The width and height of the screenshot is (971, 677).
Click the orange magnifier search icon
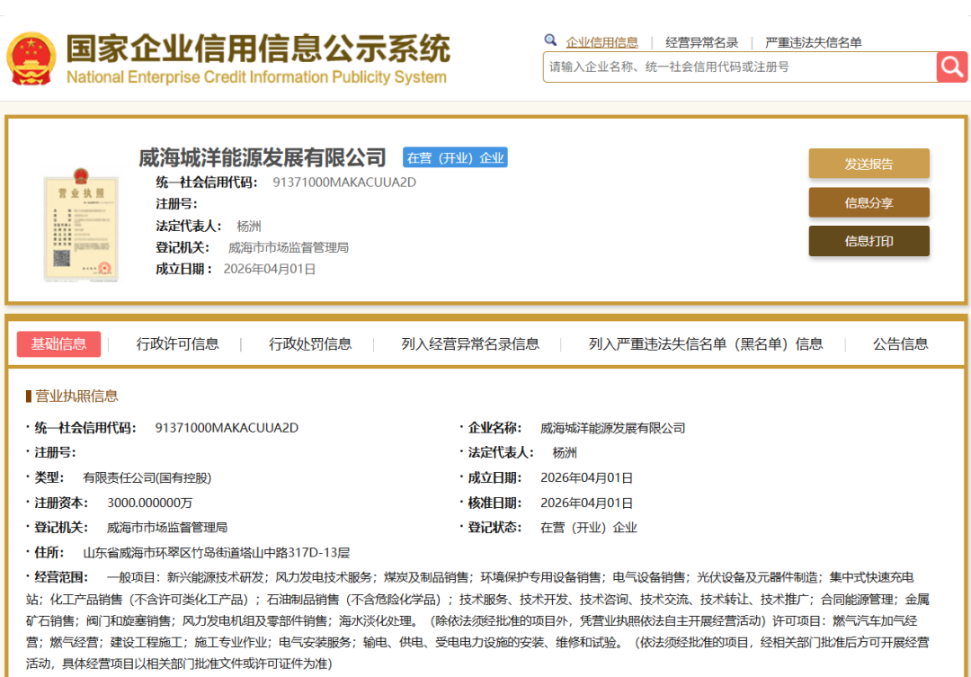click(x=952, y=67)
